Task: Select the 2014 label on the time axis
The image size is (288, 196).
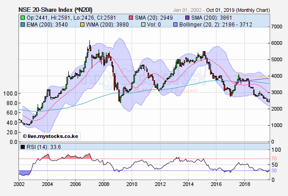Action: click(188, 184)
